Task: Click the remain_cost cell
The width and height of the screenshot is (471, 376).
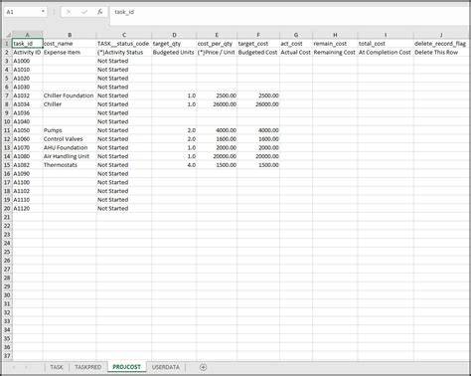Action: pyautogui.click(x=335, y=44)
